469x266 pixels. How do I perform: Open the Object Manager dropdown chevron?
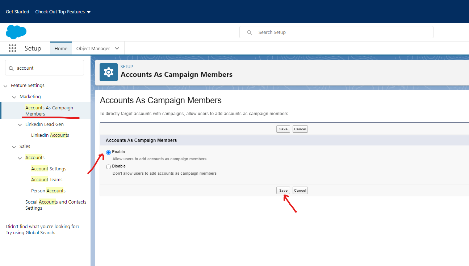pos(117,48)
